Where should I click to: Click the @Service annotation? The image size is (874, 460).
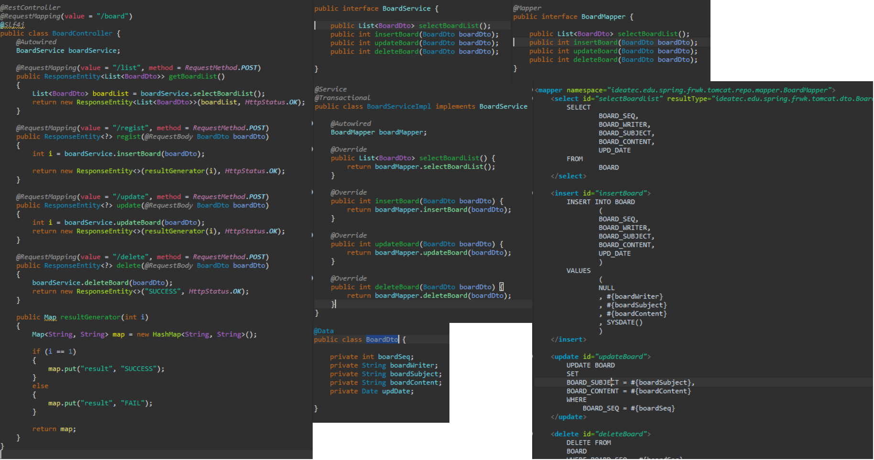coord(330,89)
